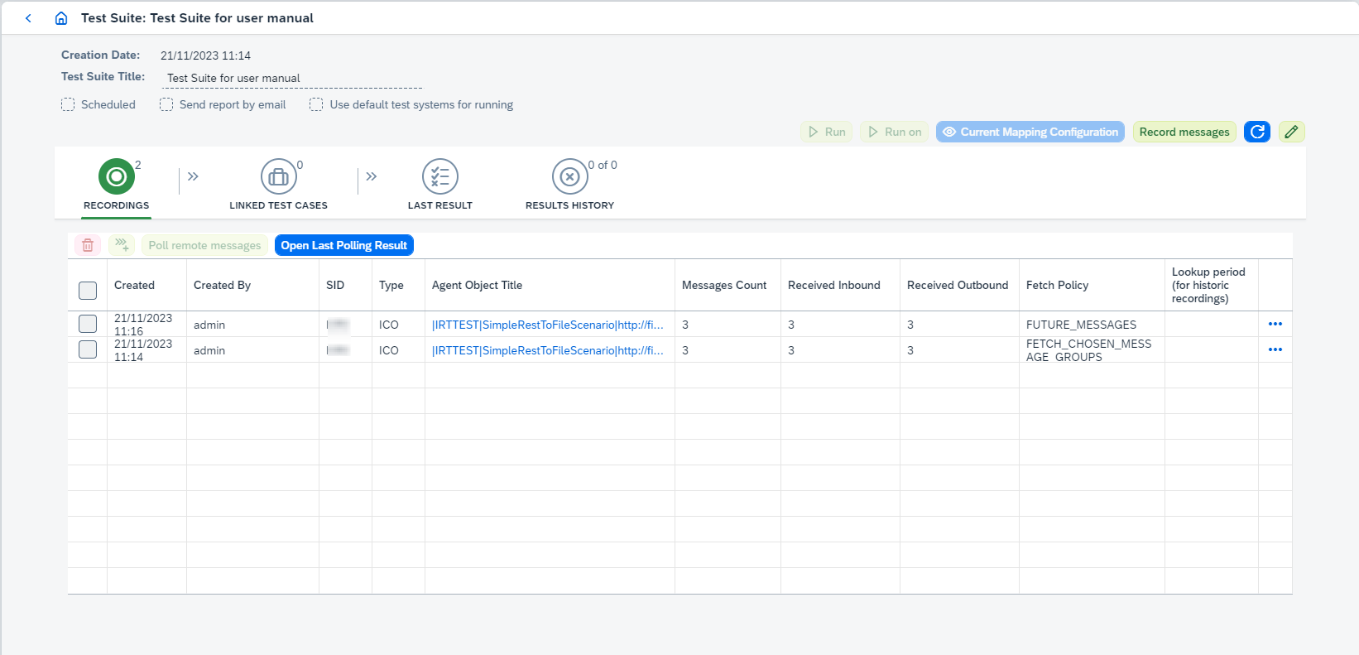Click Open Last Polling Result
Screen dimensions: 1359x655
[344, 245]
